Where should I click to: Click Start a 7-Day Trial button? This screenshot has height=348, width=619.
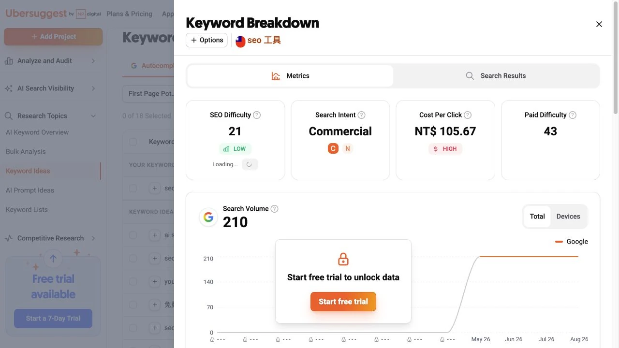pos(53,319)
